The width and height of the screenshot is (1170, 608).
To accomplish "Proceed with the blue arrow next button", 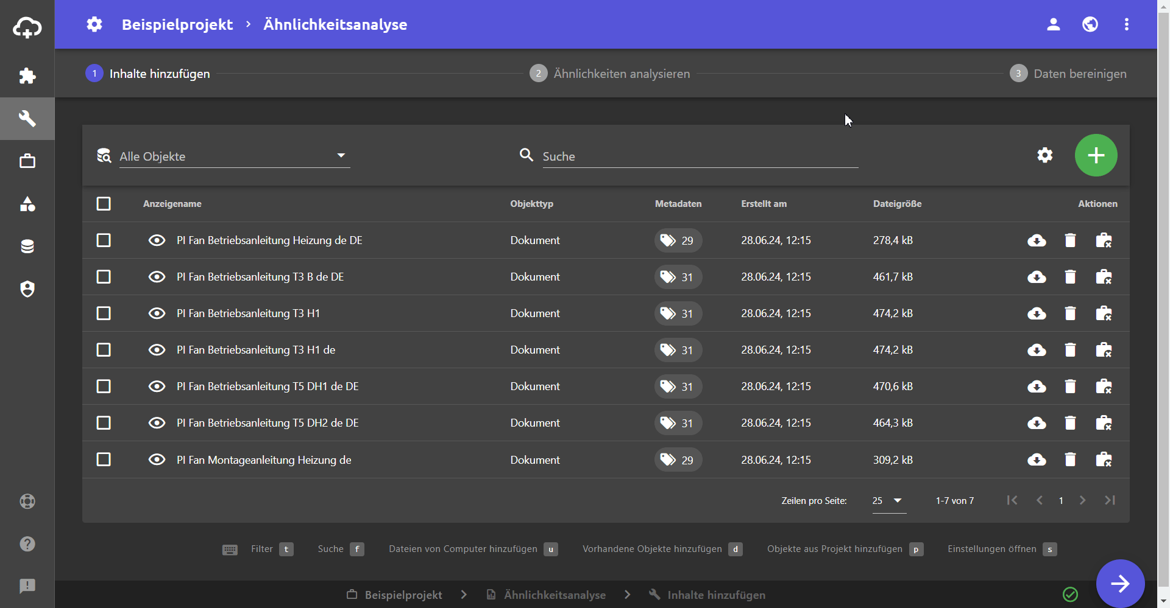I will (1120, 584).
